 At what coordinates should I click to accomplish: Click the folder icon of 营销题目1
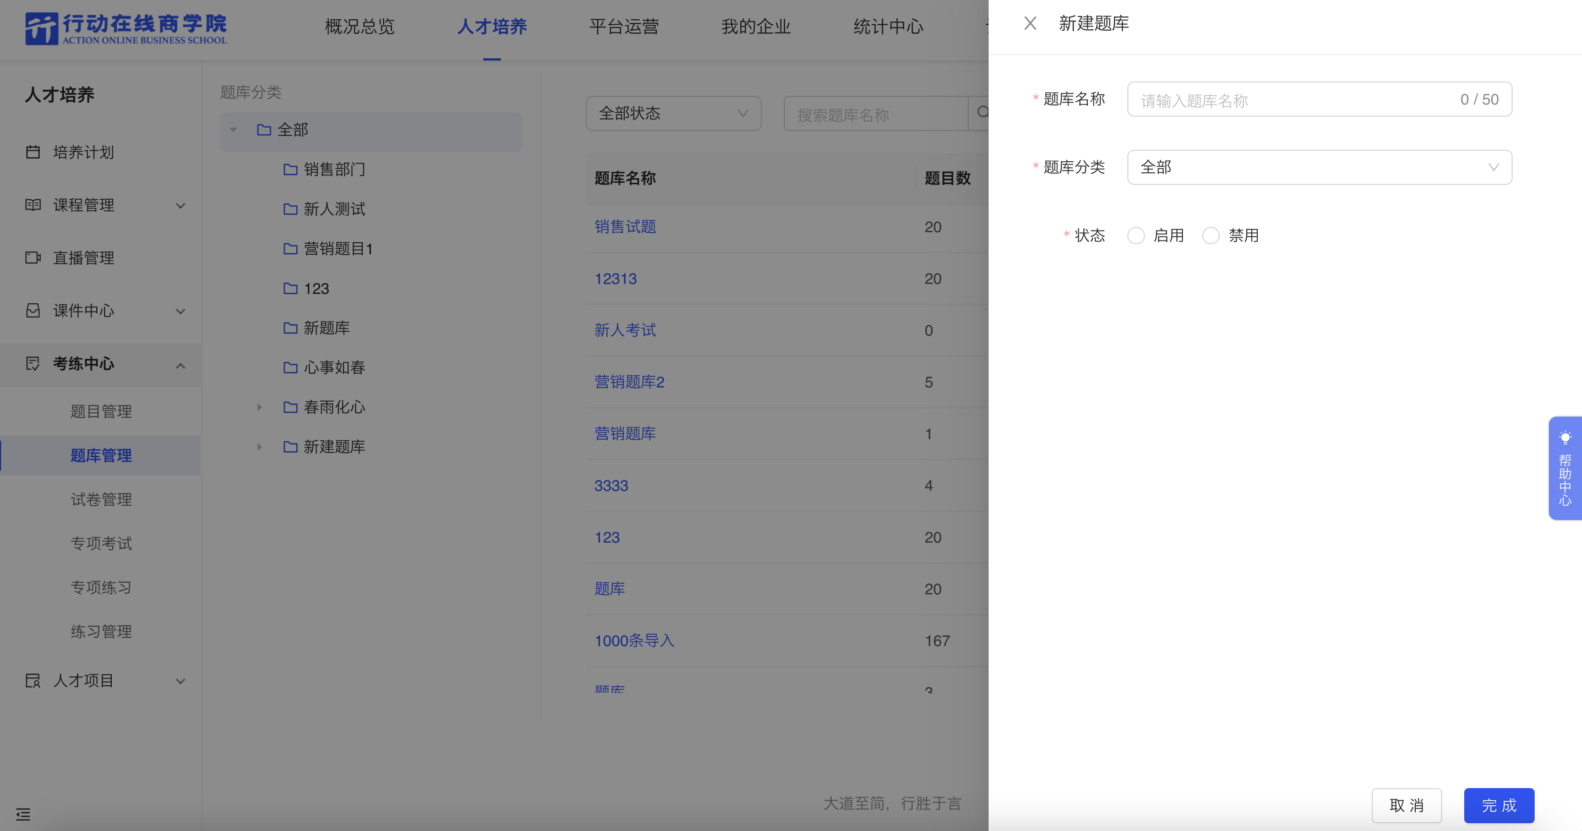[x=291, y=248]
